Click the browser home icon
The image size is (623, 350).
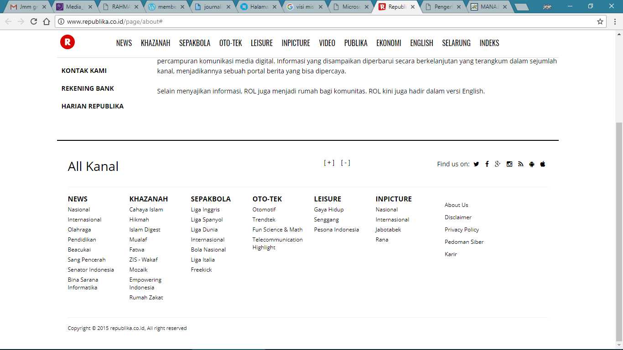[x=47, y=21]
